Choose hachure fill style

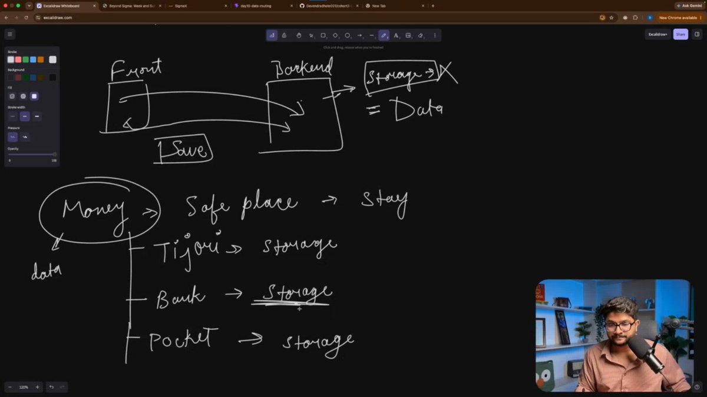pyautogui.click(x=12, y=96)
